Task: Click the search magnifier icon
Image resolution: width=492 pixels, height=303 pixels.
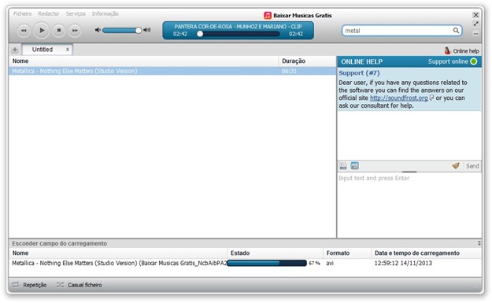Action: (x=456, y=31)
